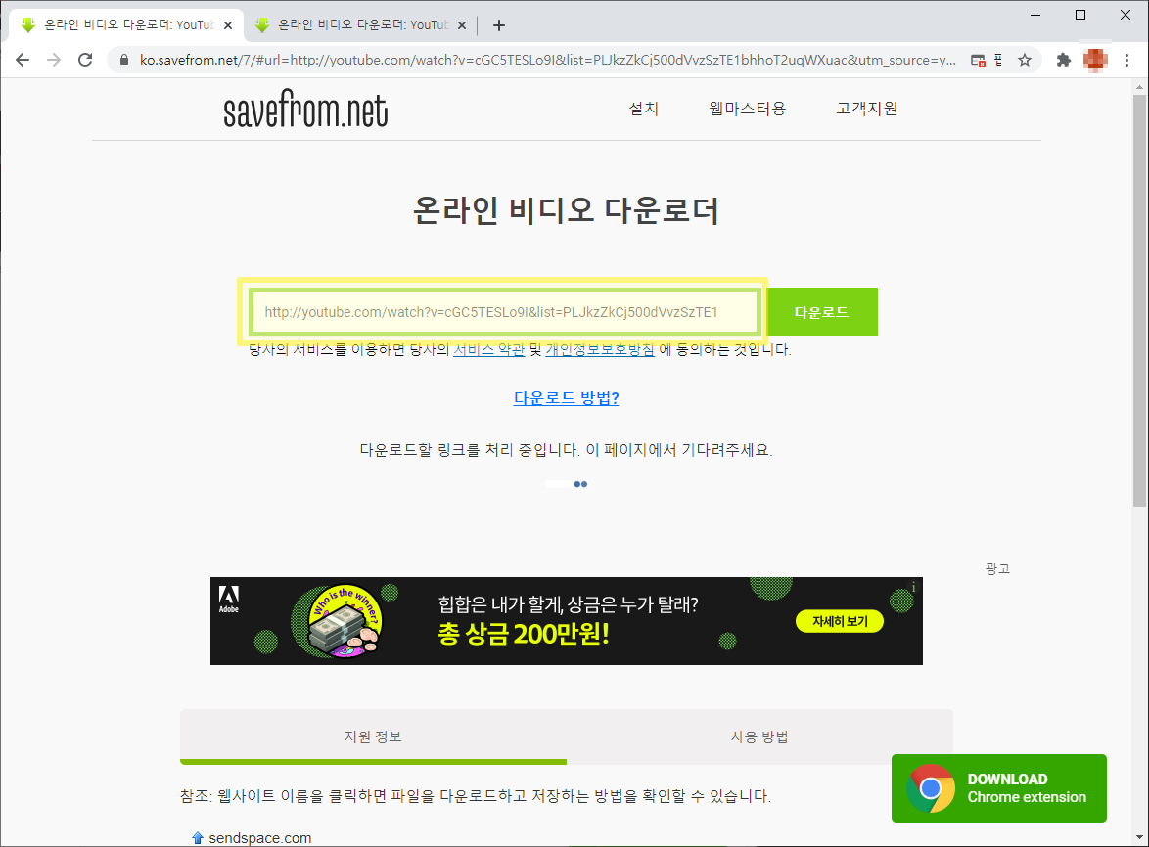Click the green 다운로드 button

821,312
